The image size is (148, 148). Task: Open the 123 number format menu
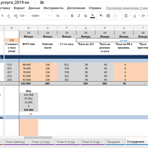[x=23, y=16]
